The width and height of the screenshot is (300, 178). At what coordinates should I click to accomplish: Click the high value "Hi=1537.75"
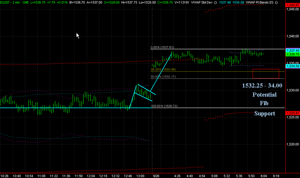coord(129,2)
